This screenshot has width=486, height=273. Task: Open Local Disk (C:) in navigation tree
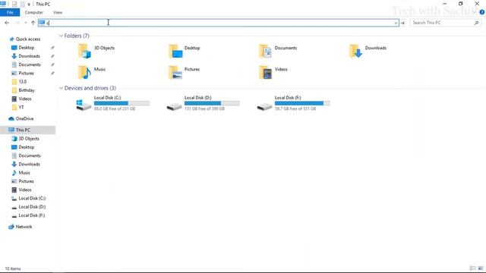pyautogui.click(x=32, y=198)
